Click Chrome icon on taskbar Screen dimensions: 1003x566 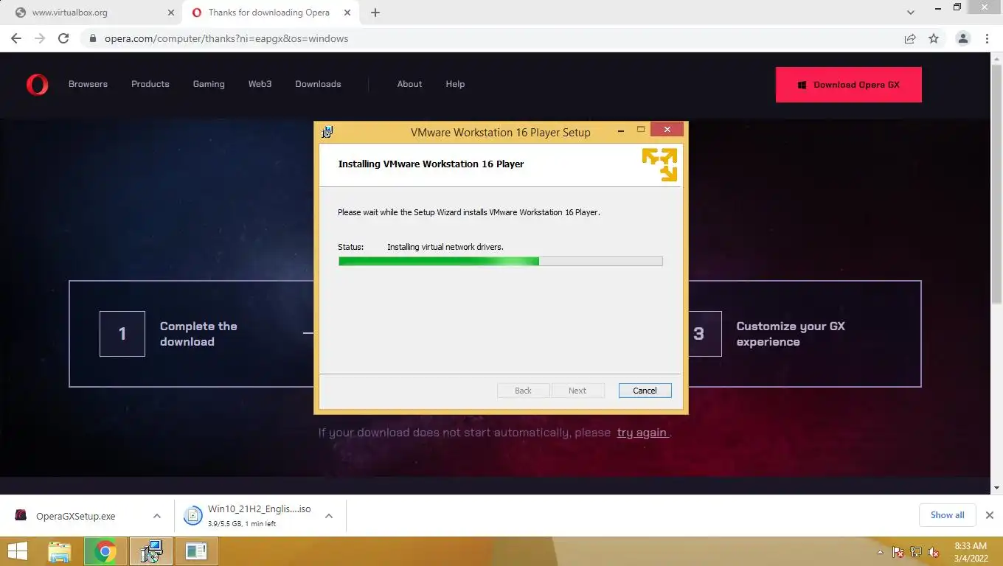pos(105,551)
